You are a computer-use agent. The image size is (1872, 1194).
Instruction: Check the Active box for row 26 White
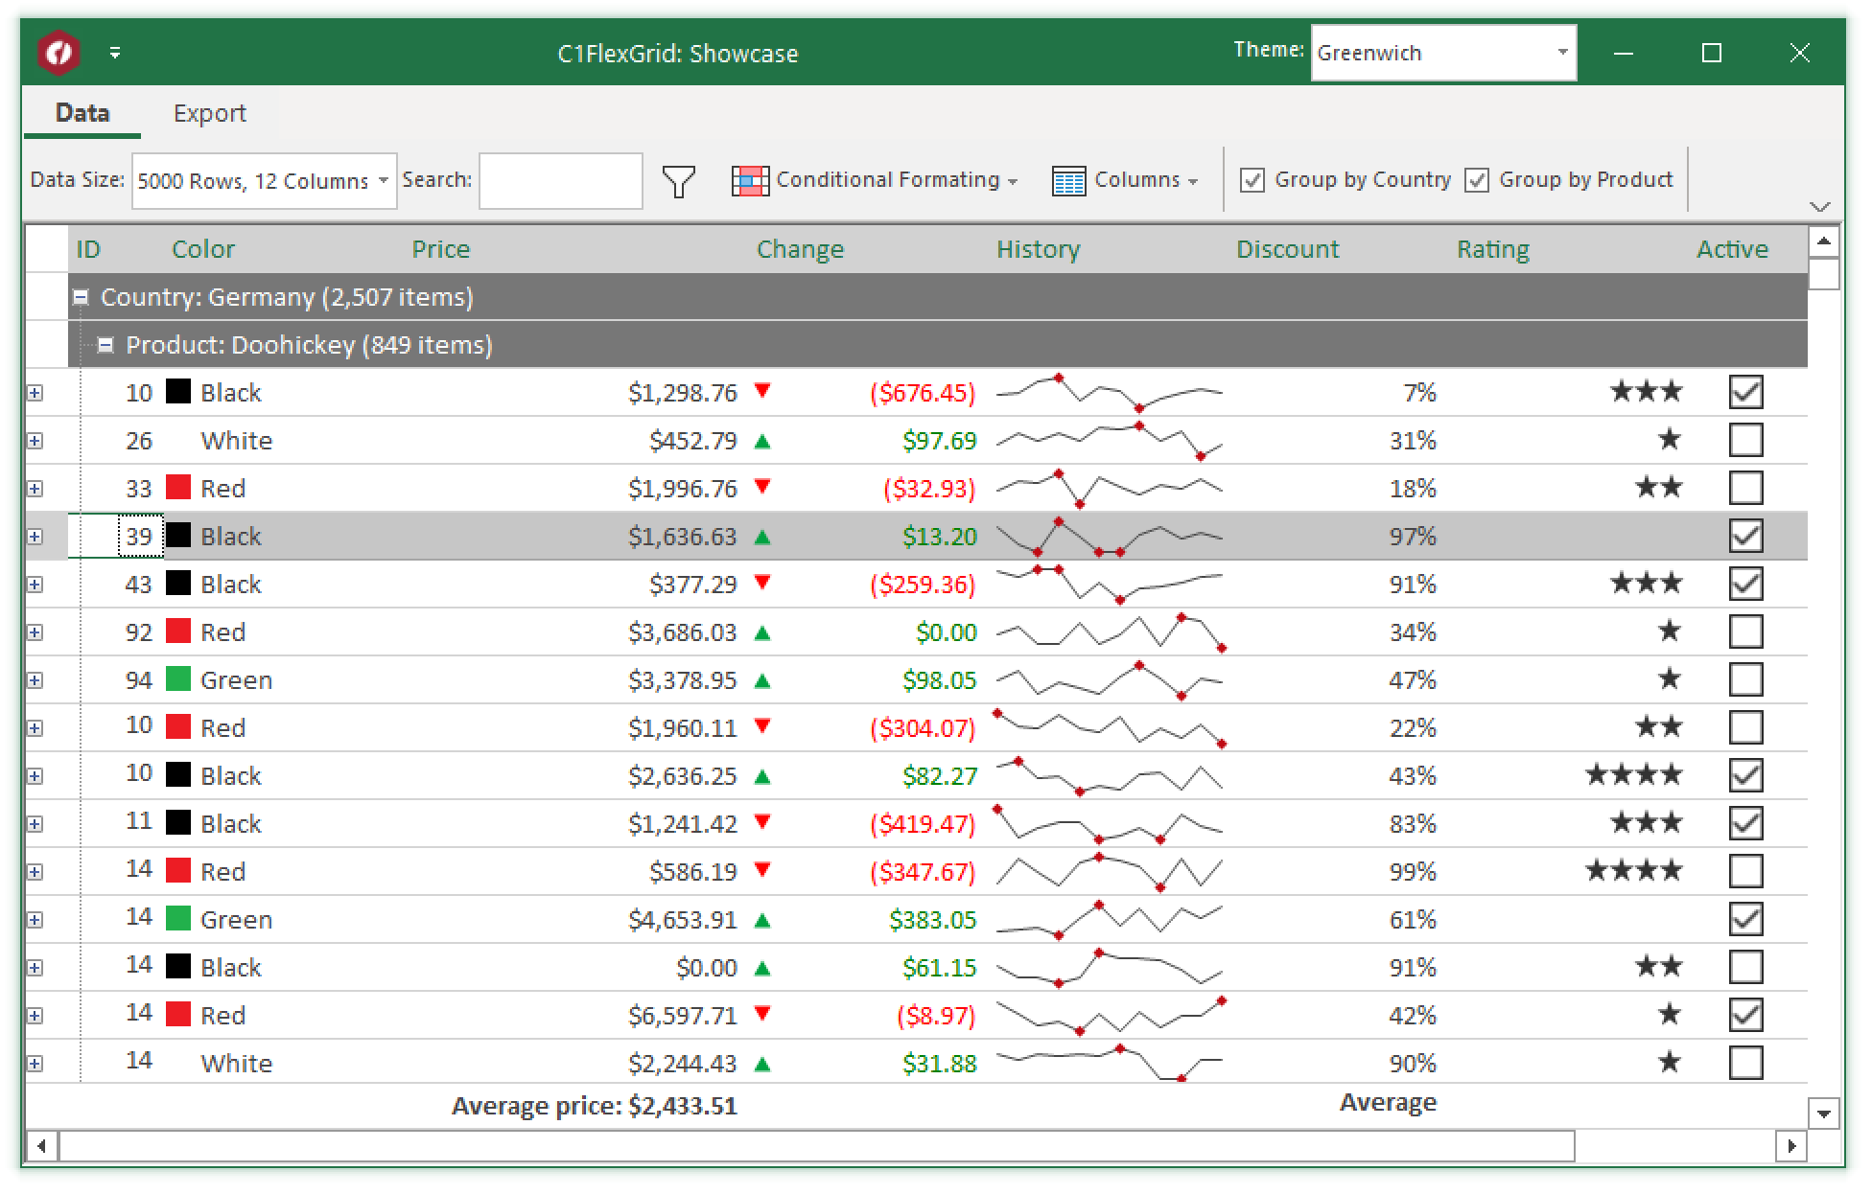tap(1745, 440)
